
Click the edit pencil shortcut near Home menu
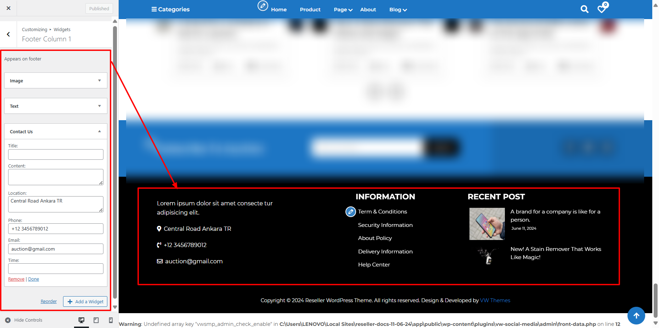click(263, 6)
